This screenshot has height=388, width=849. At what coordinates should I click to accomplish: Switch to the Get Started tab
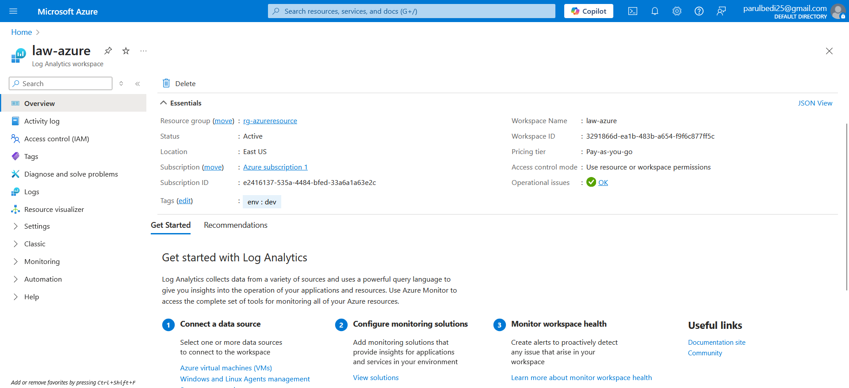pyautogui.click(x=171, y=225)
